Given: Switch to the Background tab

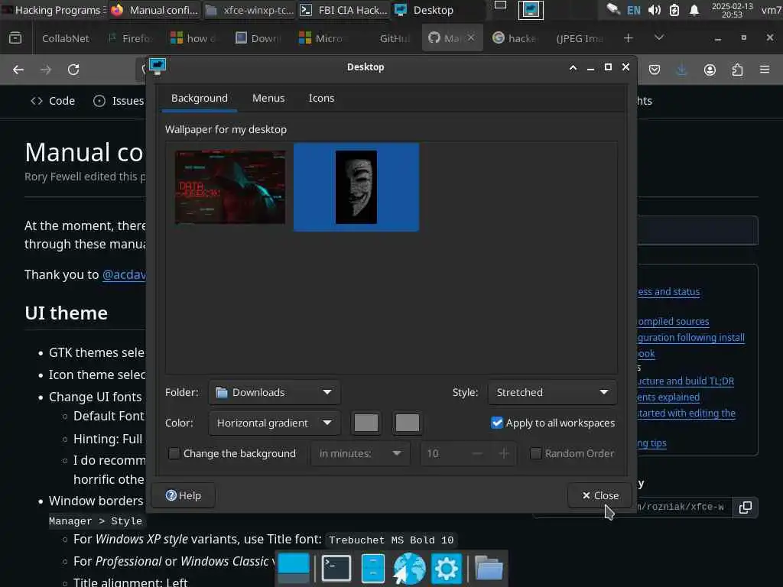Looking at the screenshot, I should pos(200,99).
